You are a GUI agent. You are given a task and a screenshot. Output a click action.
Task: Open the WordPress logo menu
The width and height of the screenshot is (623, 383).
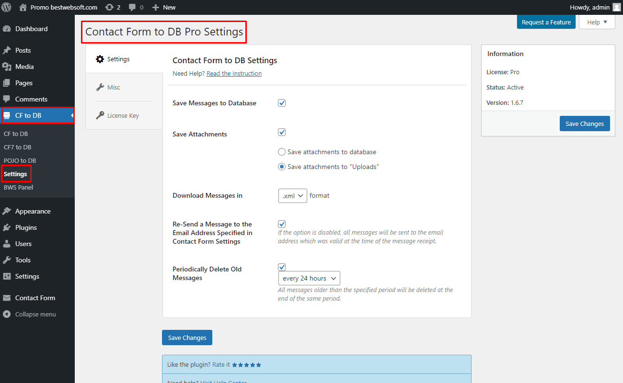[x=7, y=7]
